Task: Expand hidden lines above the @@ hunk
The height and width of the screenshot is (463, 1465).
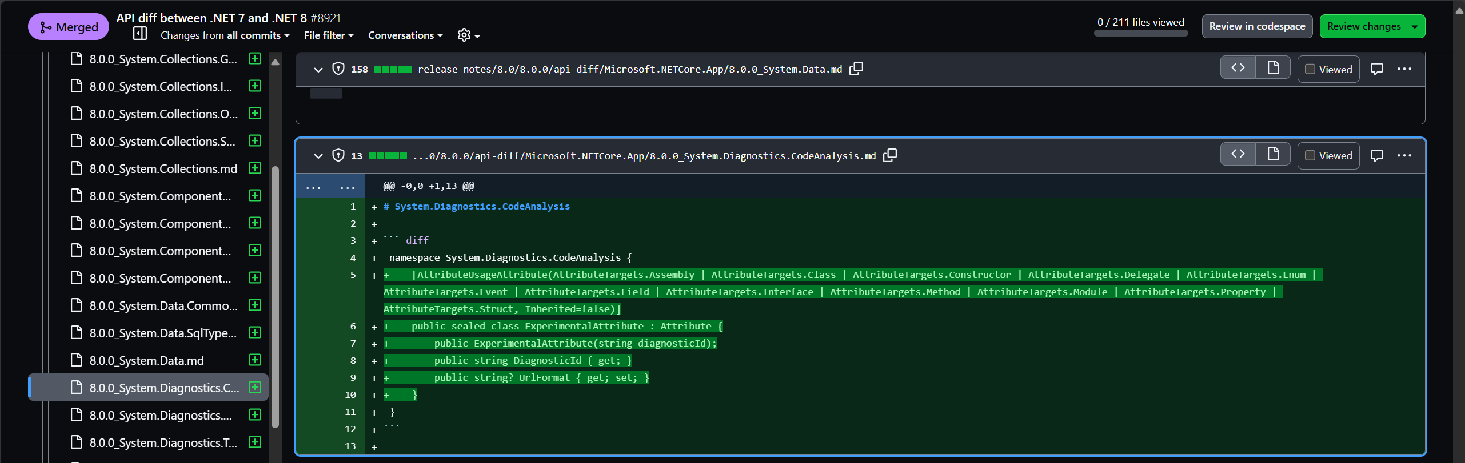Action: [330, 186]
